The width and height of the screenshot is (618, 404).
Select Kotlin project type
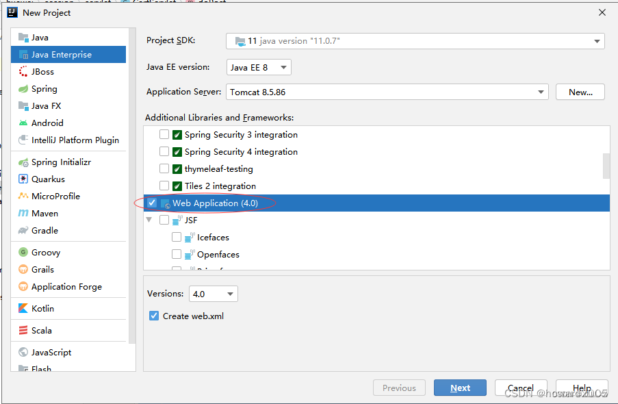[x=68, y=308]
